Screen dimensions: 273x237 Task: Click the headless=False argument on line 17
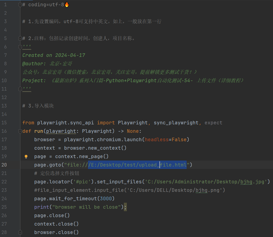coord(166,139)
